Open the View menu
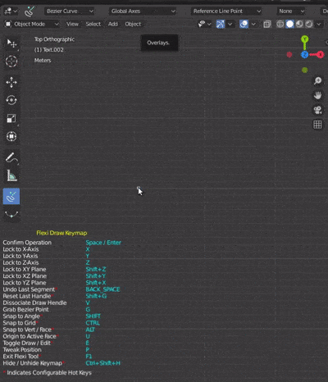The height and width of the screenshot is (382, 328). (x=72, y=24)
